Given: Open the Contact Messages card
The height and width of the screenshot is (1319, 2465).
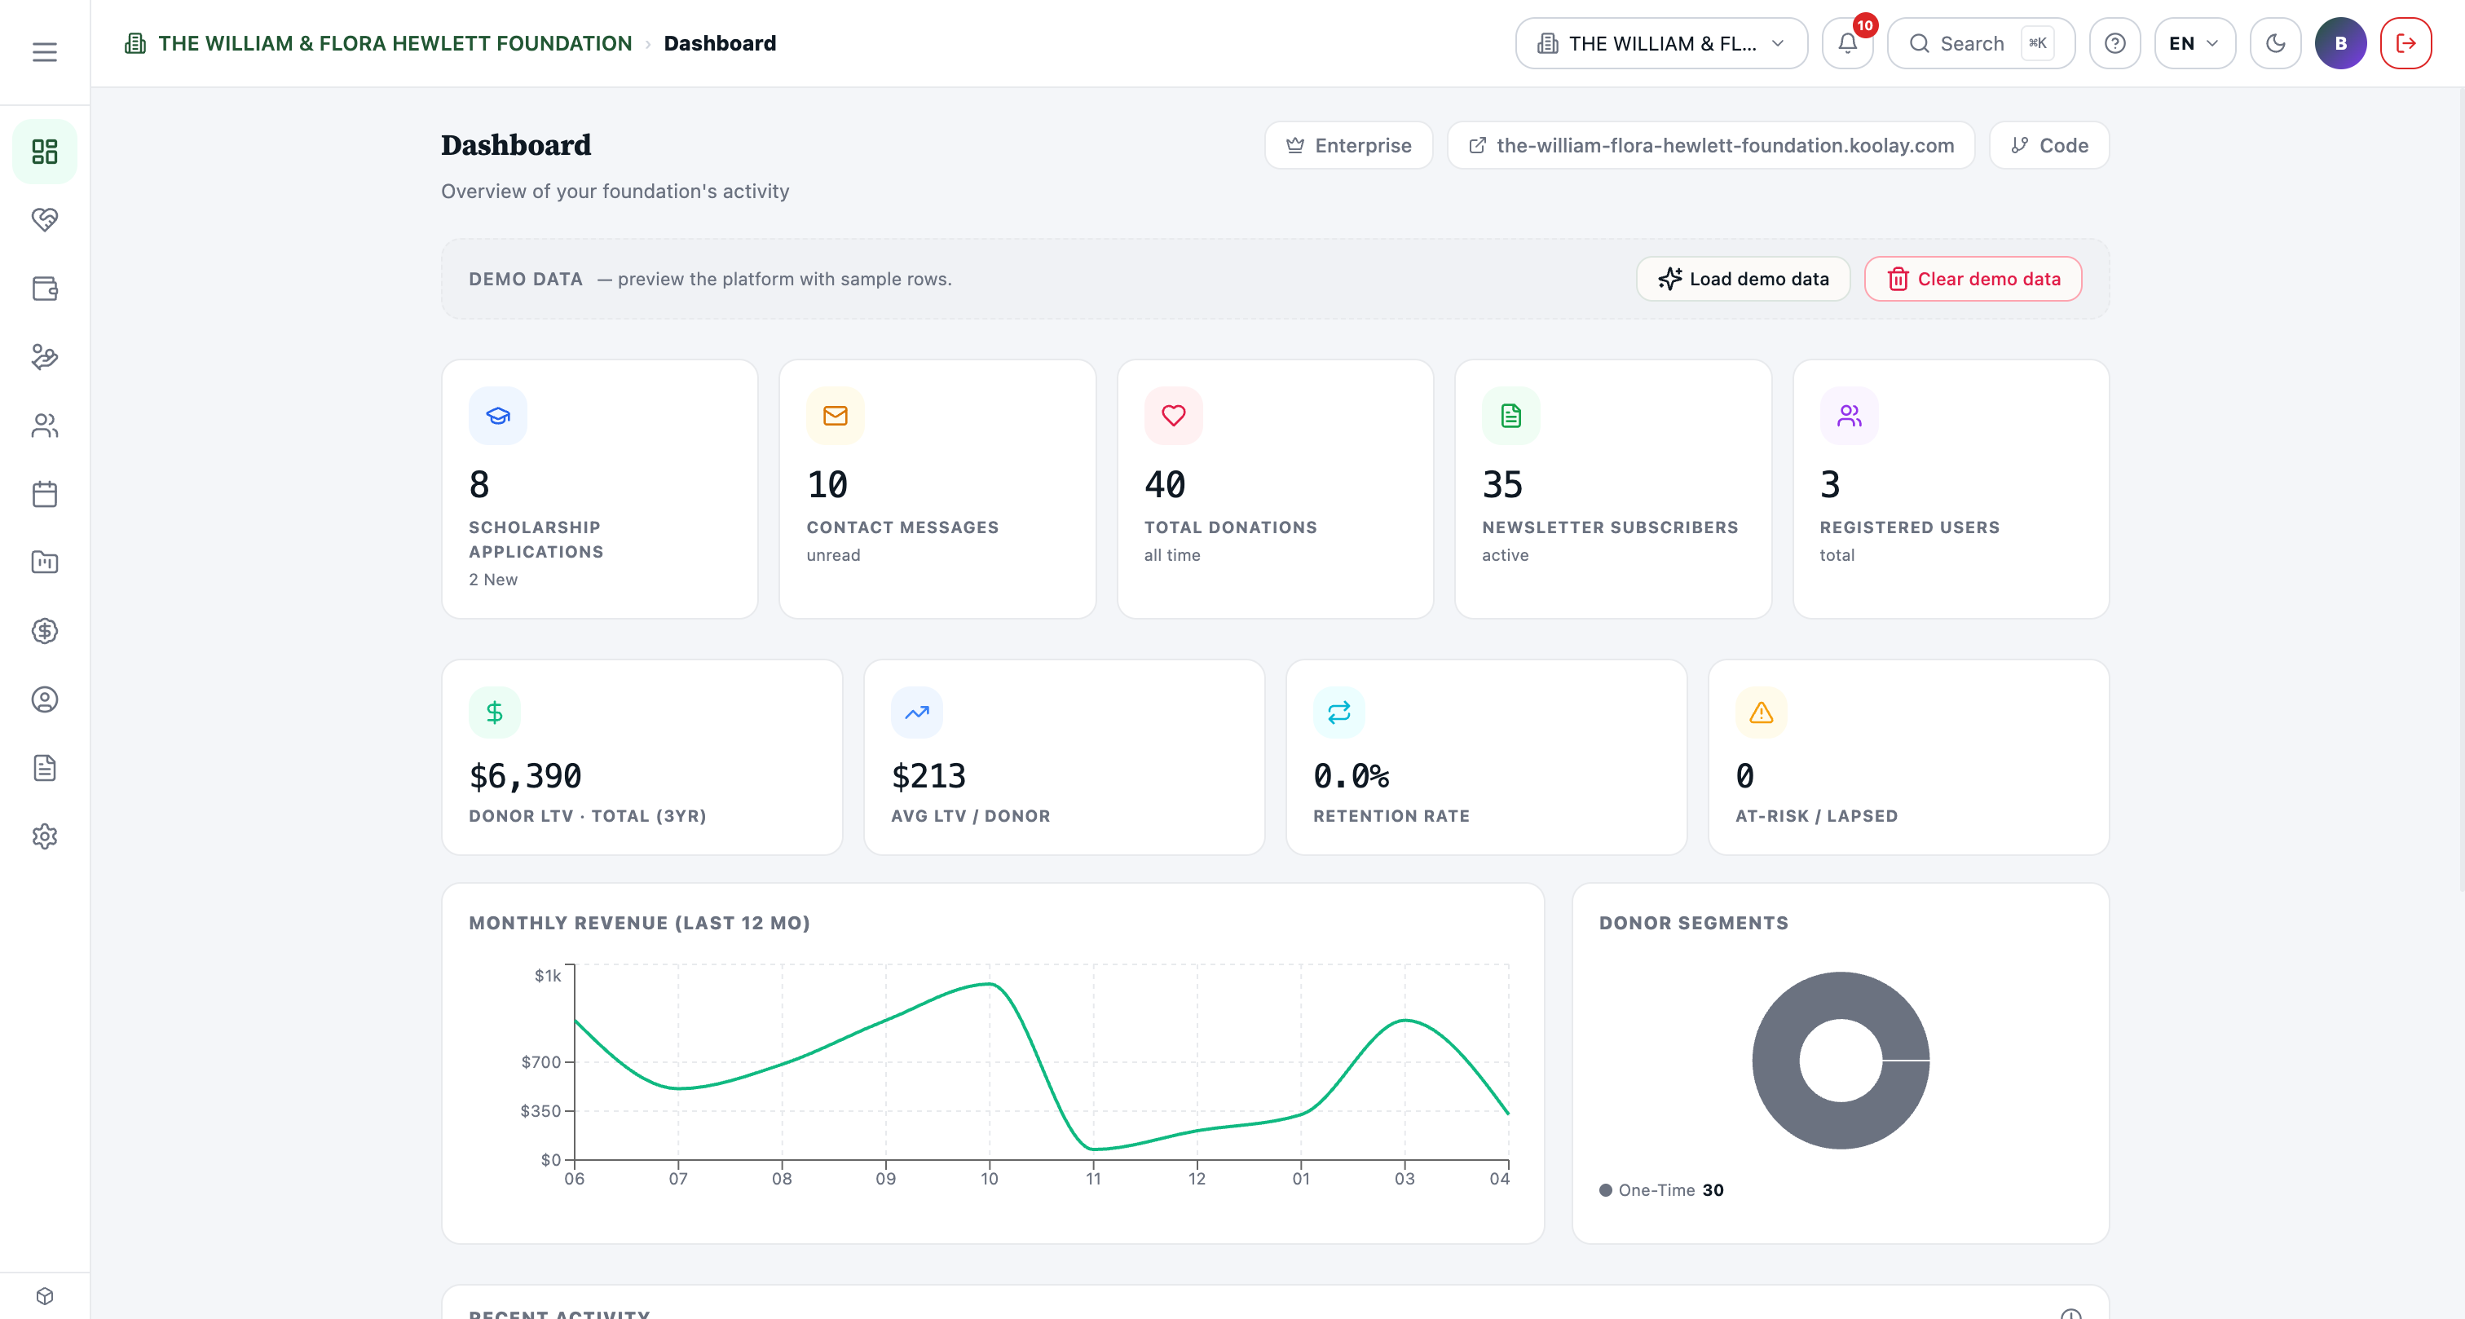Looking at the screenshot, I should tap(937, 489).
